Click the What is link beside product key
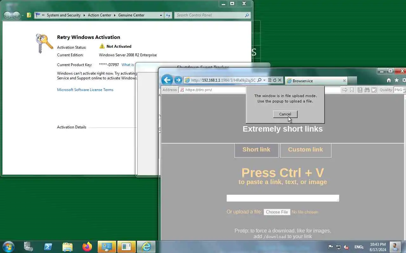Viewport: 406px width, 253px height. pos(128,65)
